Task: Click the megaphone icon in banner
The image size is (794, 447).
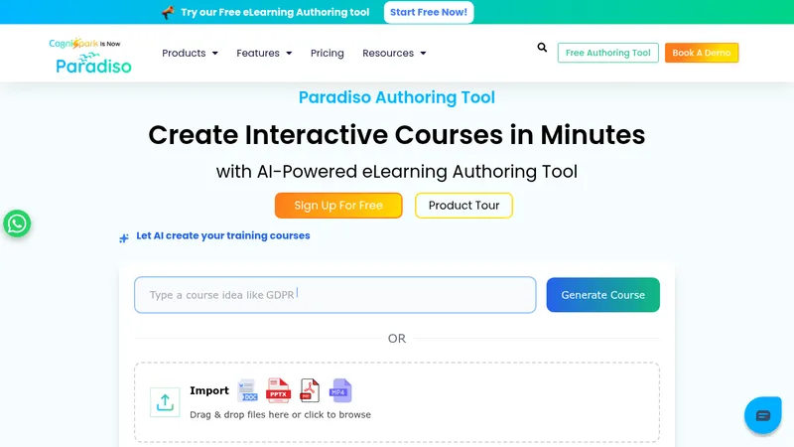Action: (168, 12)
